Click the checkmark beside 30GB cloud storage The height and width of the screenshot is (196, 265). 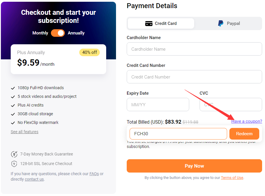click(x=13, y=114)
